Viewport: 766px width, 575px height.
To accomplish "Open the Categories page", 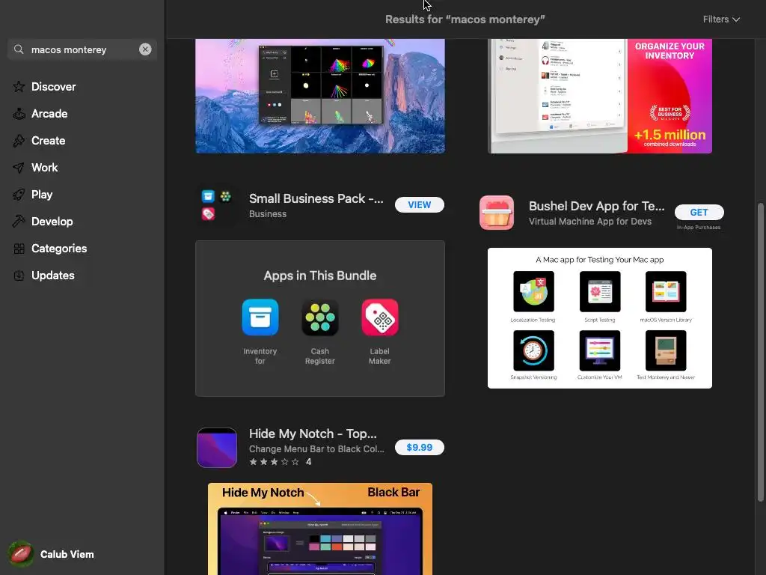I will pyautogui.click(x=58, y=249).
